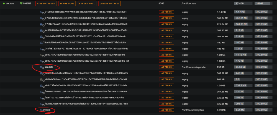Open Actions for dataset 4c69031094e1a796
Viewport: 277px width, 115px height.
click(x=166, y=30)
